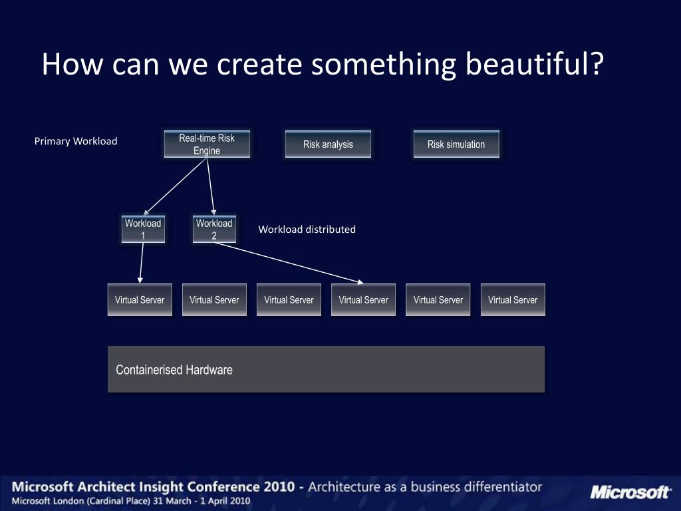Click the Workload 1 box
Image resolution: width=681 pixels, height=511 pixels.
click(x=143, y=229)
